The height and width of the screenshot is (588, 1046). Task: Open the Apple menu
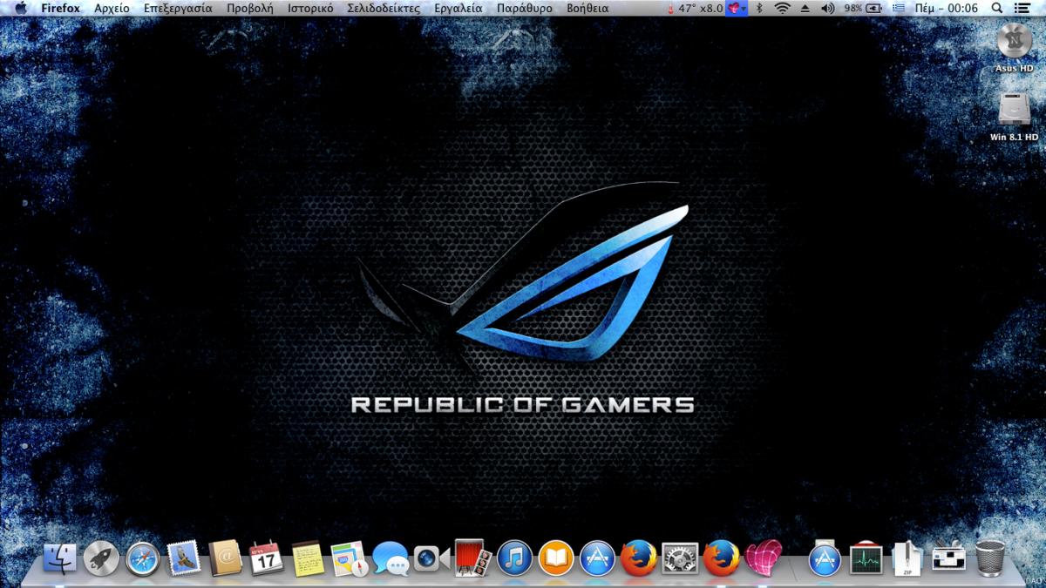[20, 8]
